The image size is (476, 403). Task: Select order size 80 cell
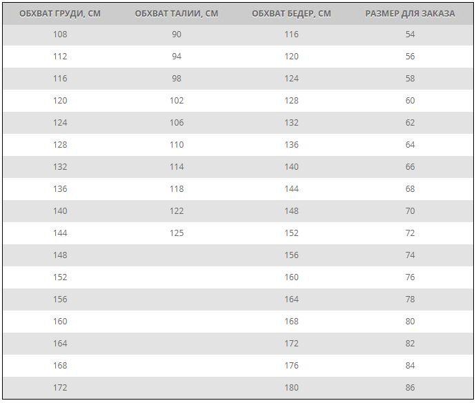click(410, 322)
